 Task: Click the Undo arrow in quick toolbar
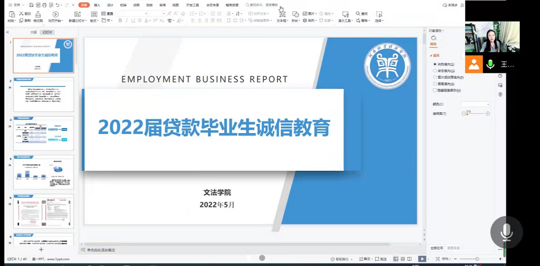click(57, 5)
